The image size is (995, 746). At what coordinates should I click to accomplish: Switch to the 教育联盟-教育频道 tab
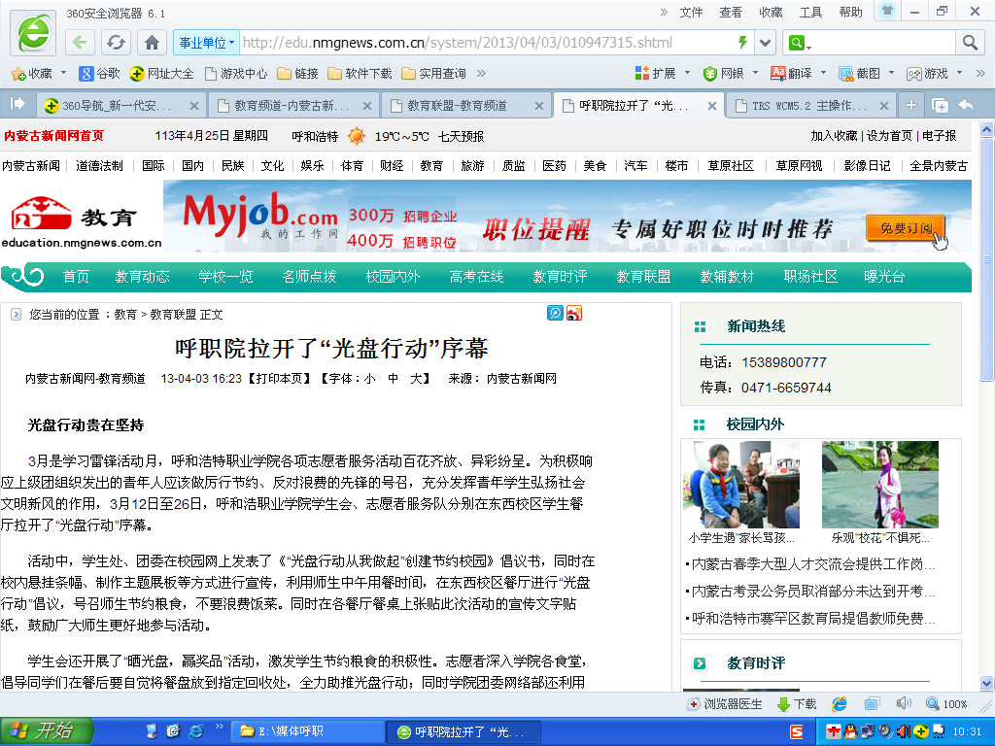click(x=457, y=106)
